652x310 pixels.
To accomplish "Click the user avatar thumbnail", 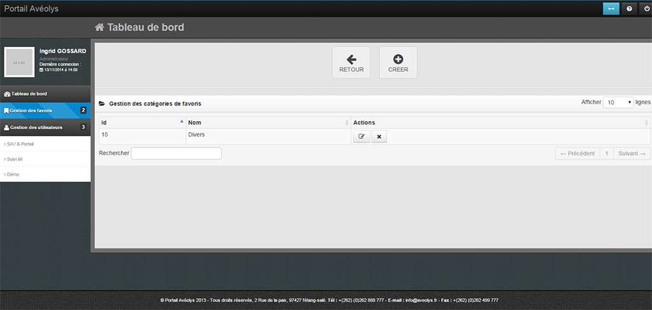I will coord(20,62).
